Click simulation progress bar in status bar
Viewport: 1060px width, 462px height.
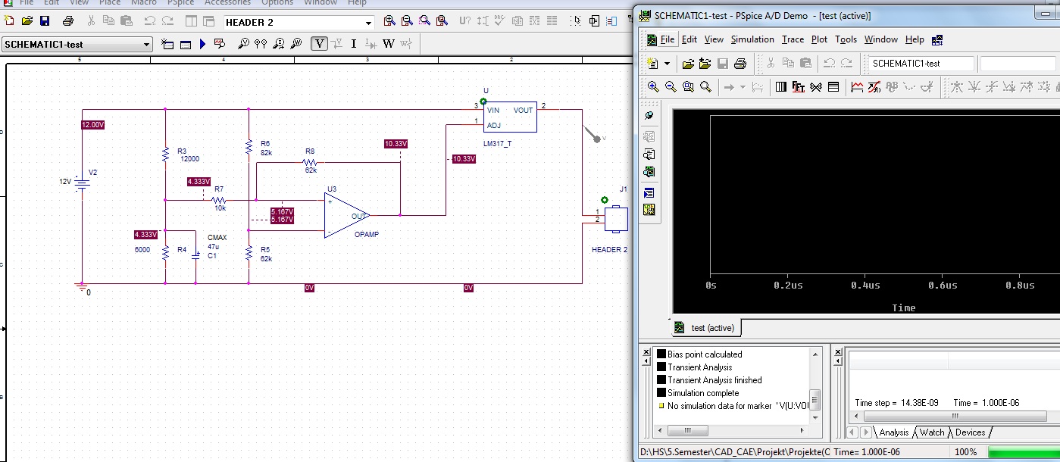1024,452
